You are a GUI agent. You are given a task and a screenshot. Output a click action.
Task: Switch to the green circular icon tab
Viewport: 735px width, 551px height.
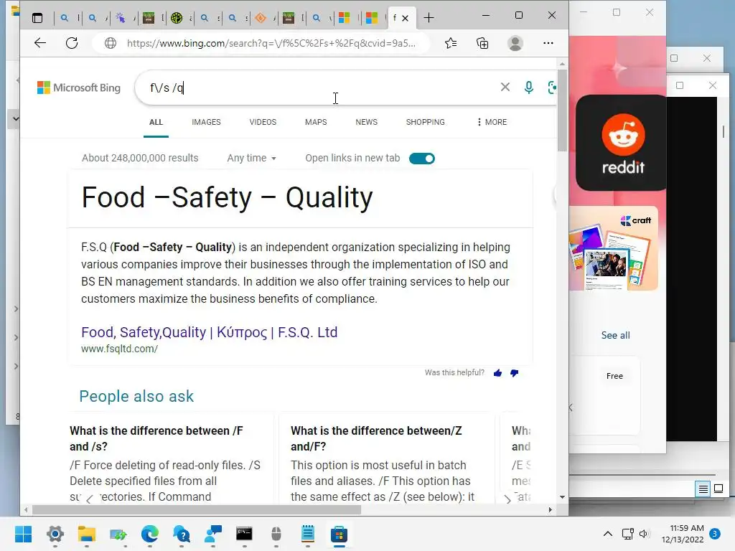[177, 18]
